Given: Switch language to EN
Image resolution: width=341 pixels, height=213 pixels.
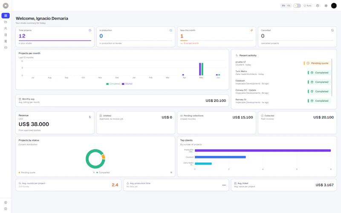Looking at the screenshot, I should (x=283, y=6).
